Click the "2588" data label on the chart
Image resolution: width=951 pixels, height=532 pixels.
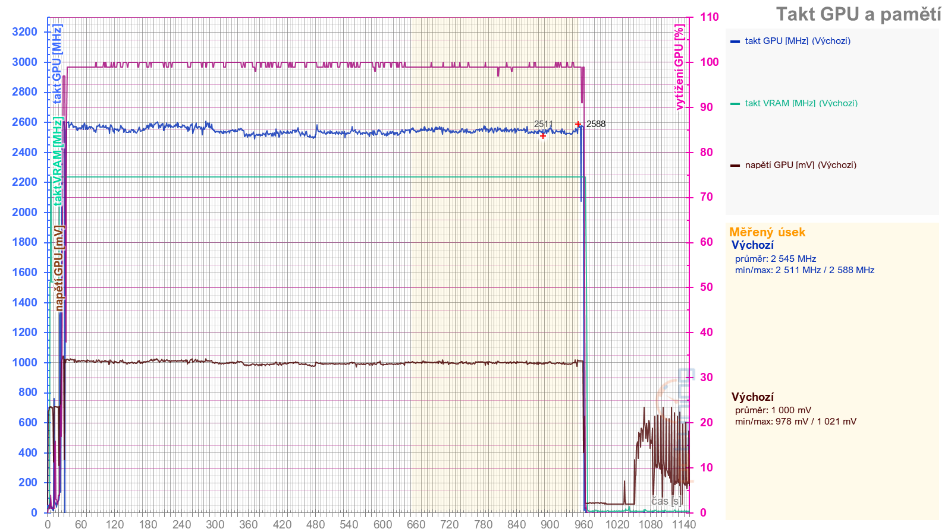coord(596,124)
